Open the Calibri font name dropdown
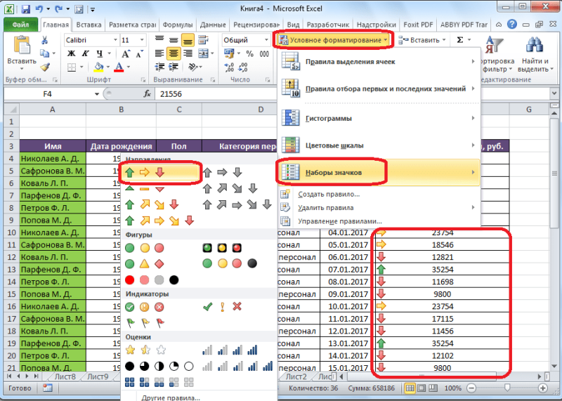Screen dimensions: 562x401 (115, 40)
